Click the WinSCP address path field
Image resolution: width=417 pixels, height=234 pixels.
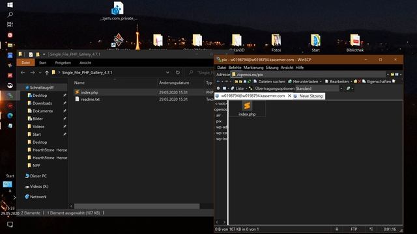pos(308,75)
